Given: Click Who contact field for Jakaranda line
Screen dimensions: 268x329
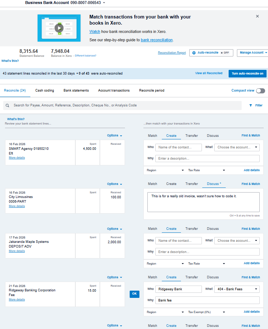Looking at the screenshot, I should [x=178, y=241].
